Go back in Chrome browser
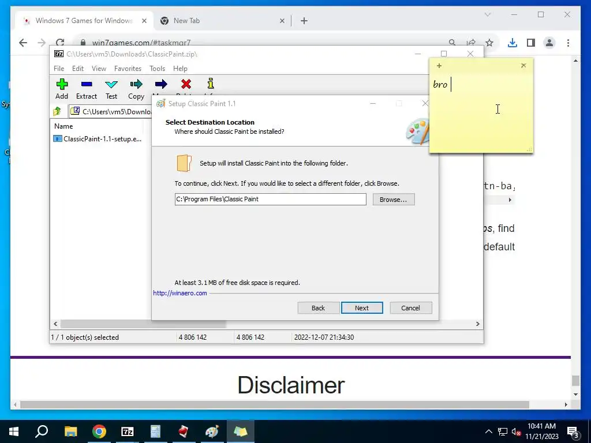The width and height of the screenshot is (591, 443). click(23, 43)
